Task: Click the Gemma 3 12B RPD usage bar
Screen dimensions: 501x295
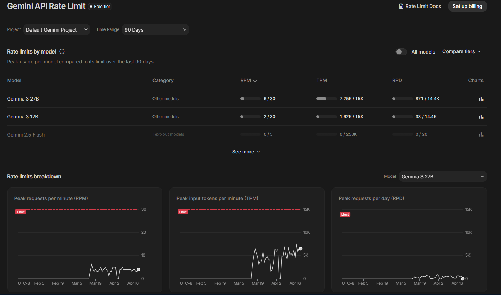Action: (403, 117)
